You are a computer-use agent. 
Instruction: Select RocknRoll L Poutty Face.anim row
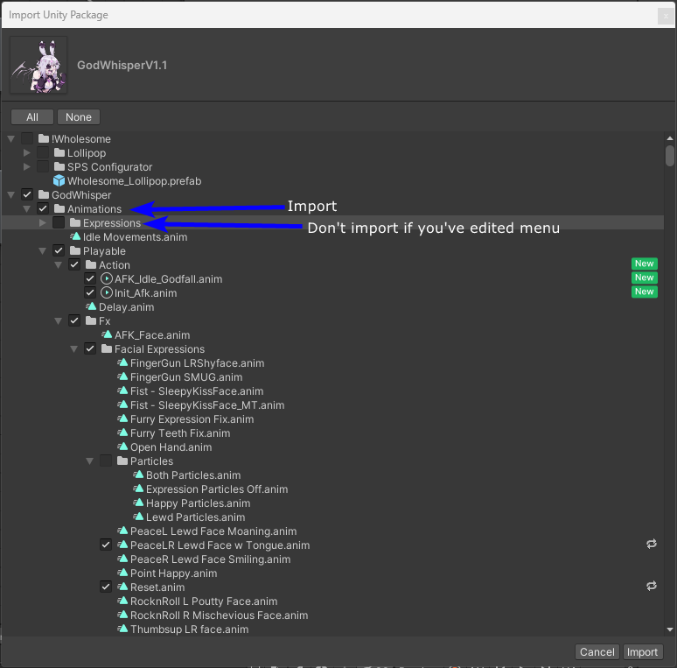coord(332,601)
